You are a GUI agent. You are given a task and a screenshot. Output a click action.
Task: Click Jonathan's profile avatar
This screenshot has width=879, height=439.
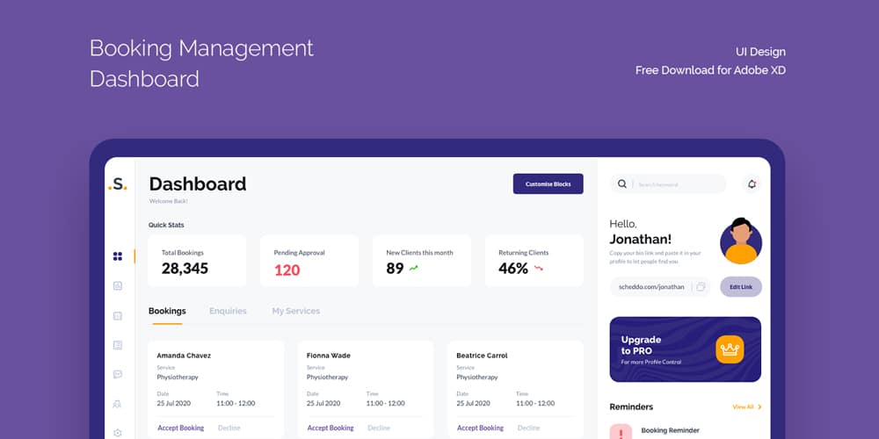click(741, 241)
